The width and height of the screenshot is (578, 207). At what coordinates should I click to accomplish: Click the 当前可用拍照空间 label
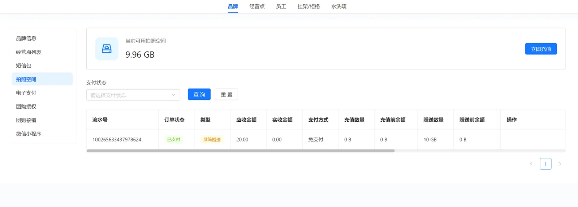click(x=146, y=41)
